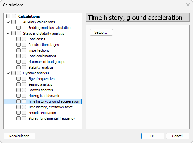
Task: Select the root Calculations label in tree
Action: point(29,16)
